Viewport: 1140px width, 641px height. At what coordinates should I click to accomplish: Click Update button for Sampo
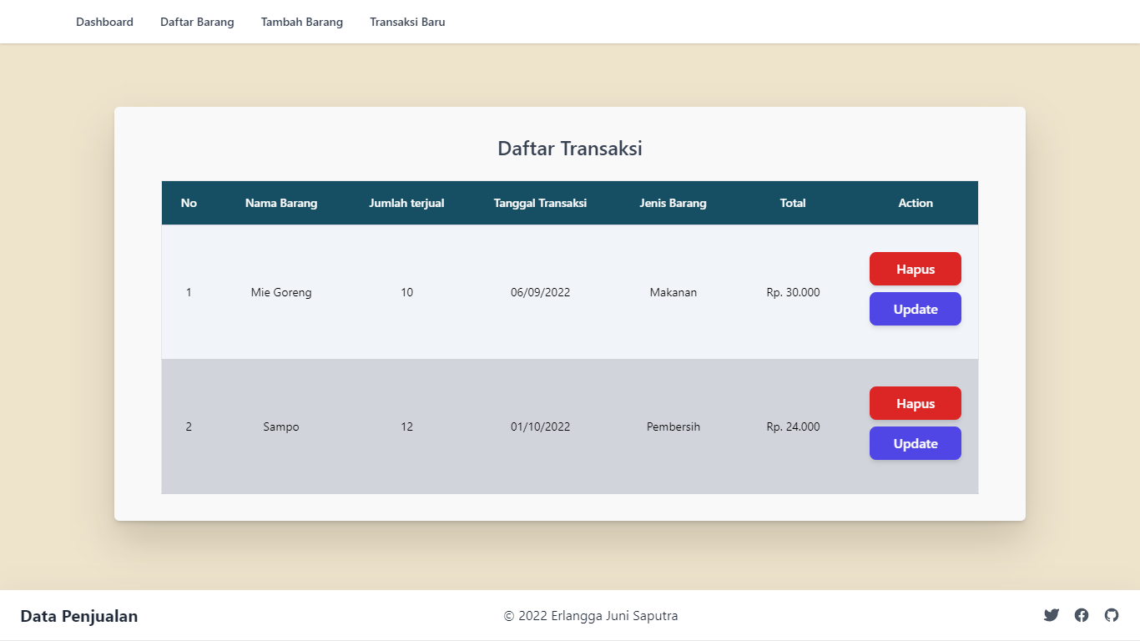[915, 443]
